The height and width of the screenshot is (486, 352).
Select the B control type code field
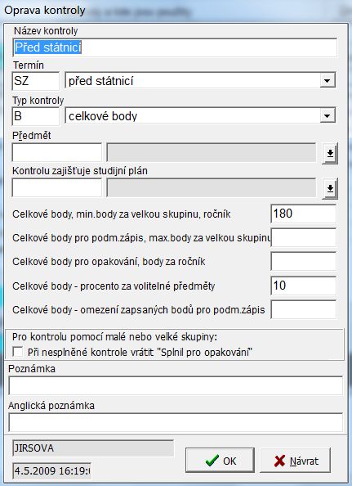[x=36, y=116]
